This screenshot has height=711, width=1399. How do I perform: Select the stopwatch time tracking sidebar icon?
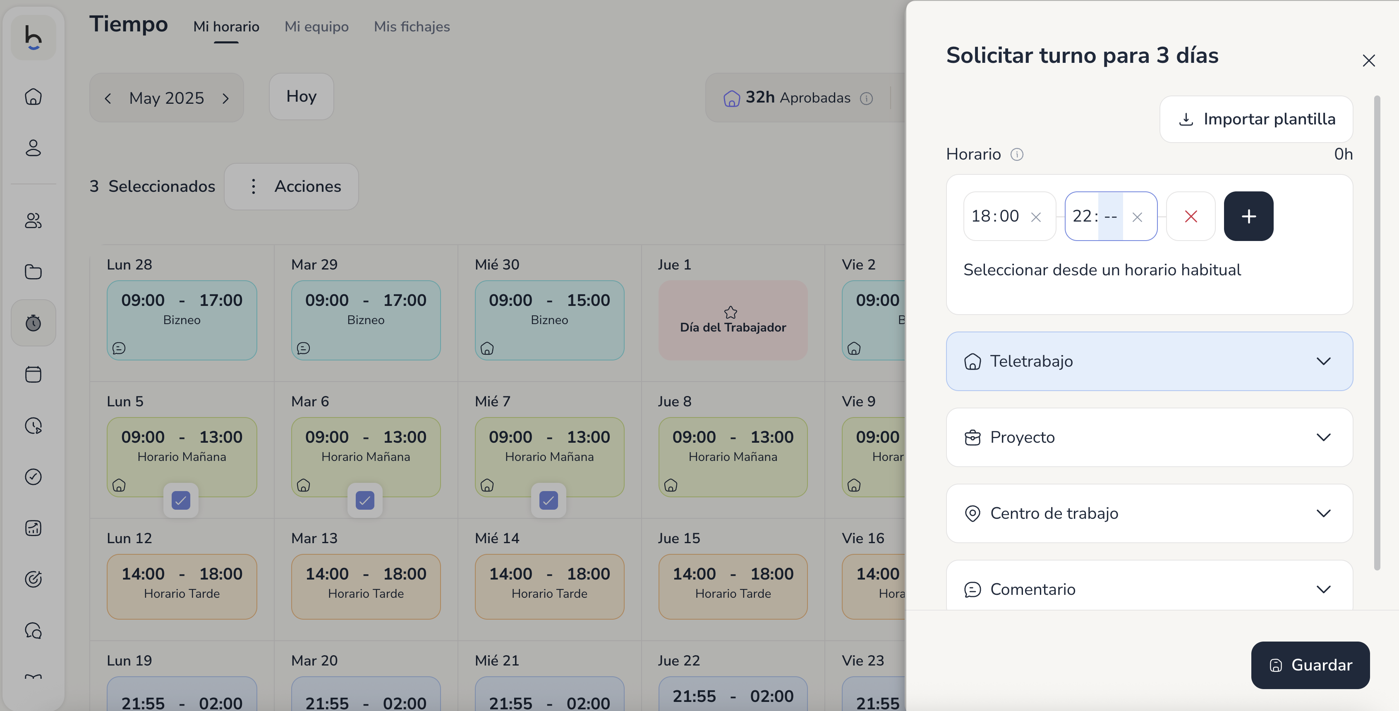tap(33, 323)
